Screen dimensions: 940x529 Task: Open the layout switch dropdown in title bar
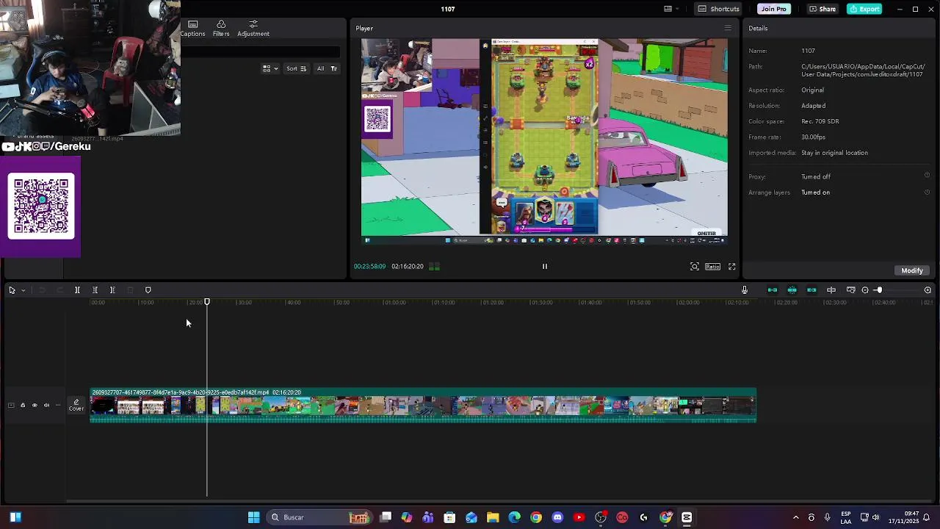coord(671,9)
